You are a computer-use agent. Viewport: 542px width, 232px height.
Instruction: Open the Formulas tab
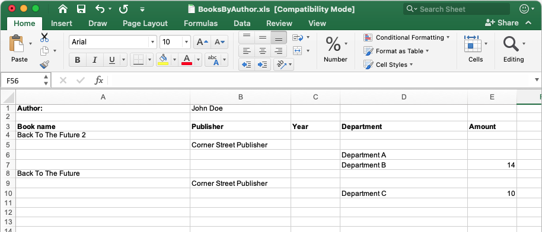pyautogui.click(x=201, y=24)
